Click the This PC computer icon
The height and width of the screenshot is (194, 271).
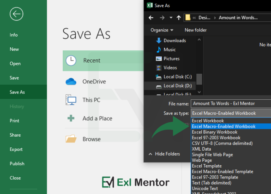71,100
